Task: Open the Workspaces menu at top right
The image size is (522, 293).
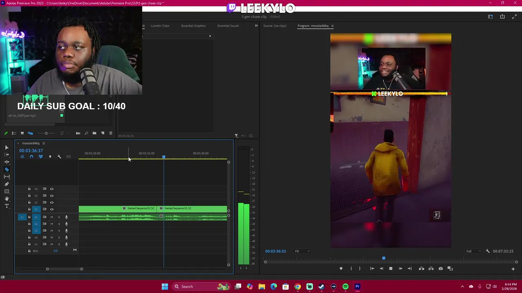Action: coord(491,17)
